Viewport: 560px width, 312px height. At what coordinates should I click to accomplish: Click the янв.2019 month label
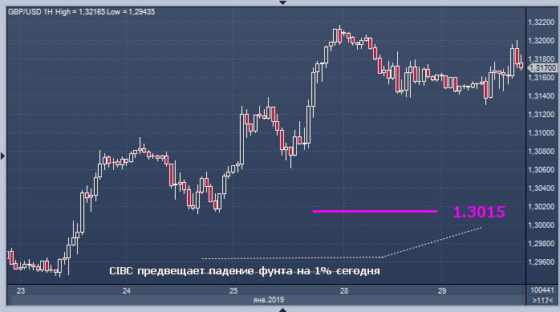pyautogui.click(x=269, y=300)
